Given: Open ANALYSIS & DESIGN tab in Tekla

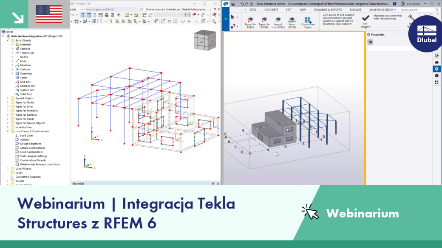Looking at the screenshot, I should point(381,10).
